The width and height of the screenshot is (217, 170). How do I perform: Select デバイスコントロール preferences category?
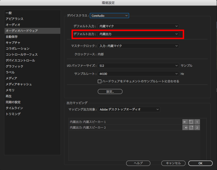click(32, 61)
